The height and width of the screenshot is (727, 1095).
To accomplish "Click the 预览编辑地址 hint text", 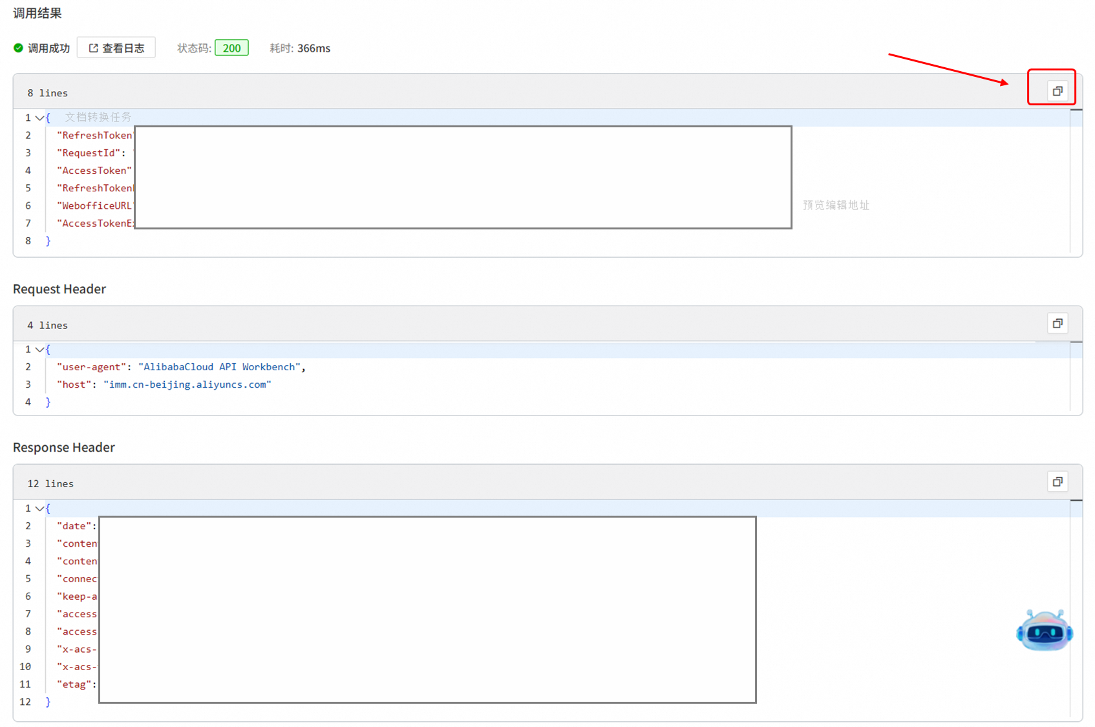I will tap(836, 205).
